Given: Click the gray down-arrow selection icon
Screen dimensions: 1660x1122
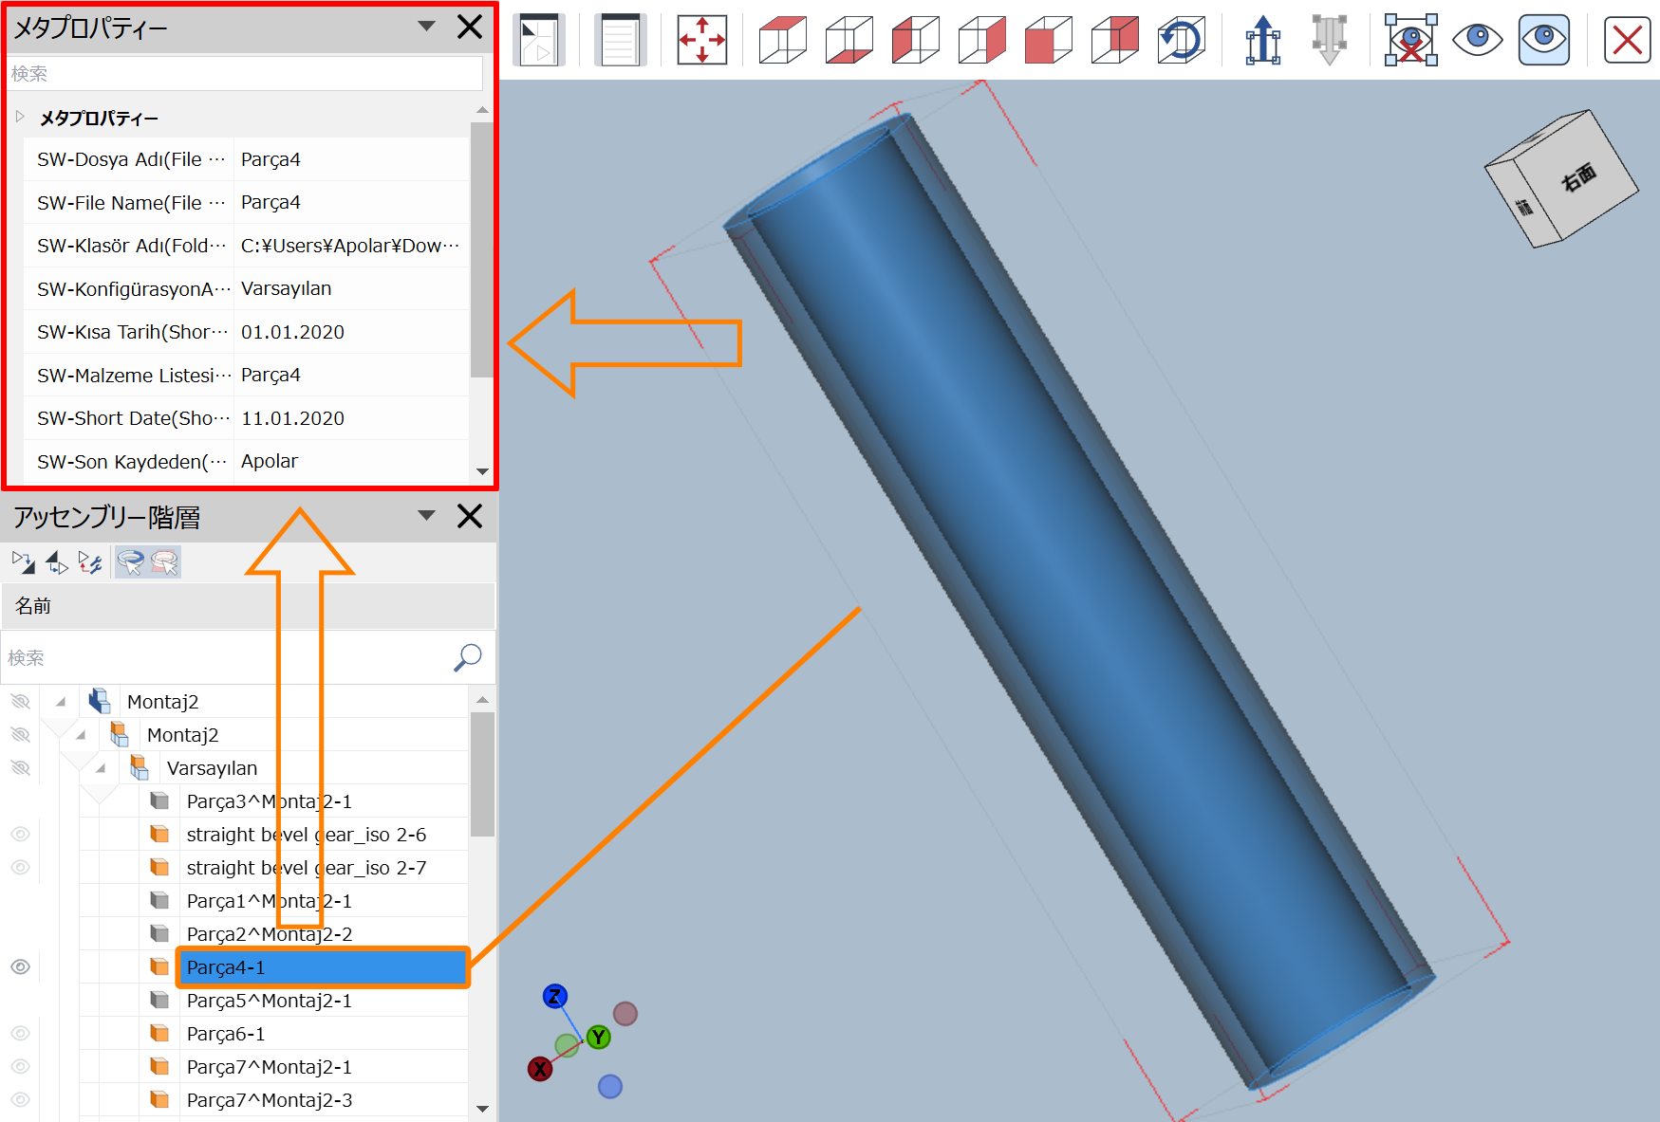Looking at the screenshot, I should click(x=1330, y=40).
